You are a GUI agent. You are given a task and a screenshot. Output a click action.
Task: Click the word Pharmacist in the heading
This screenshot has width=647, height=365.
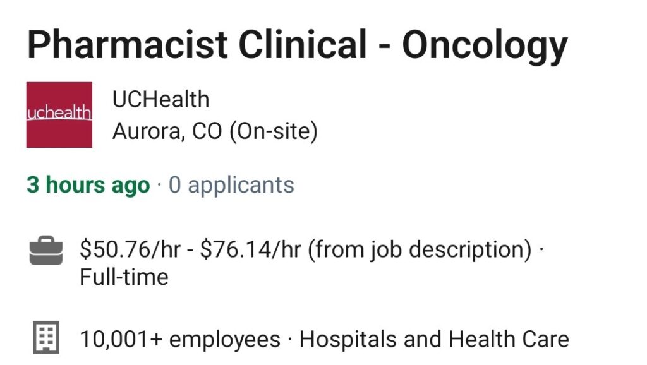[127, 45]
